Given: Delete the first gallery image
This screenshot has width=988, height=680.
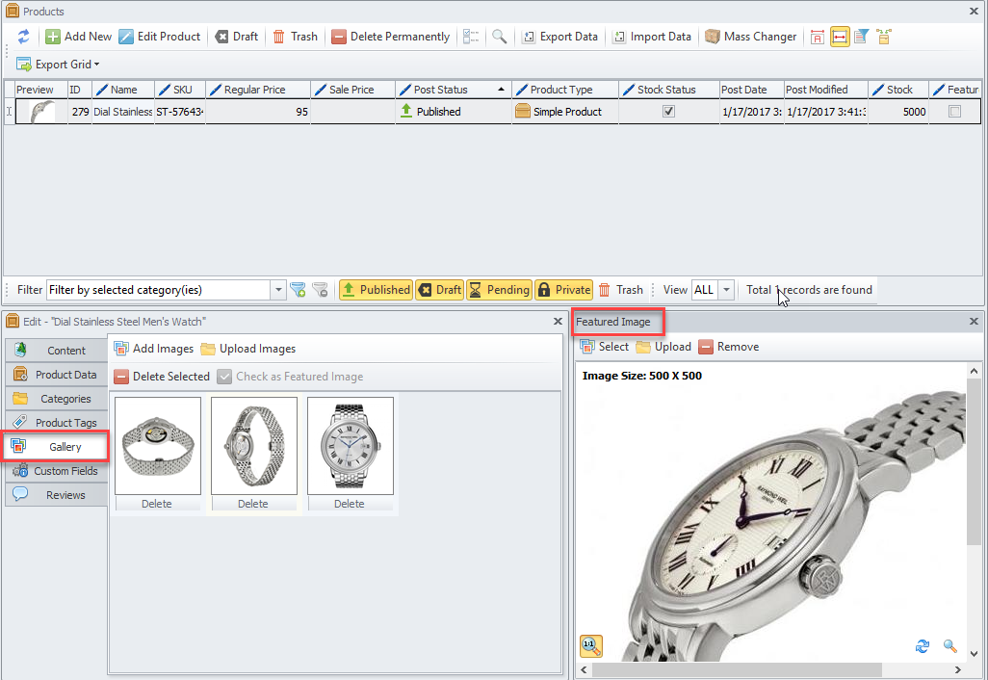Looking at the screenshot, I should [157, 504].
